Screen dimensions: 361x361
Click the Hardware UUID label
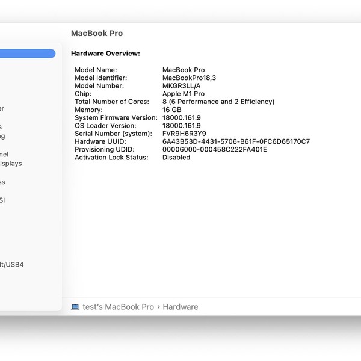pyautogui.click(x=100, y=141)
